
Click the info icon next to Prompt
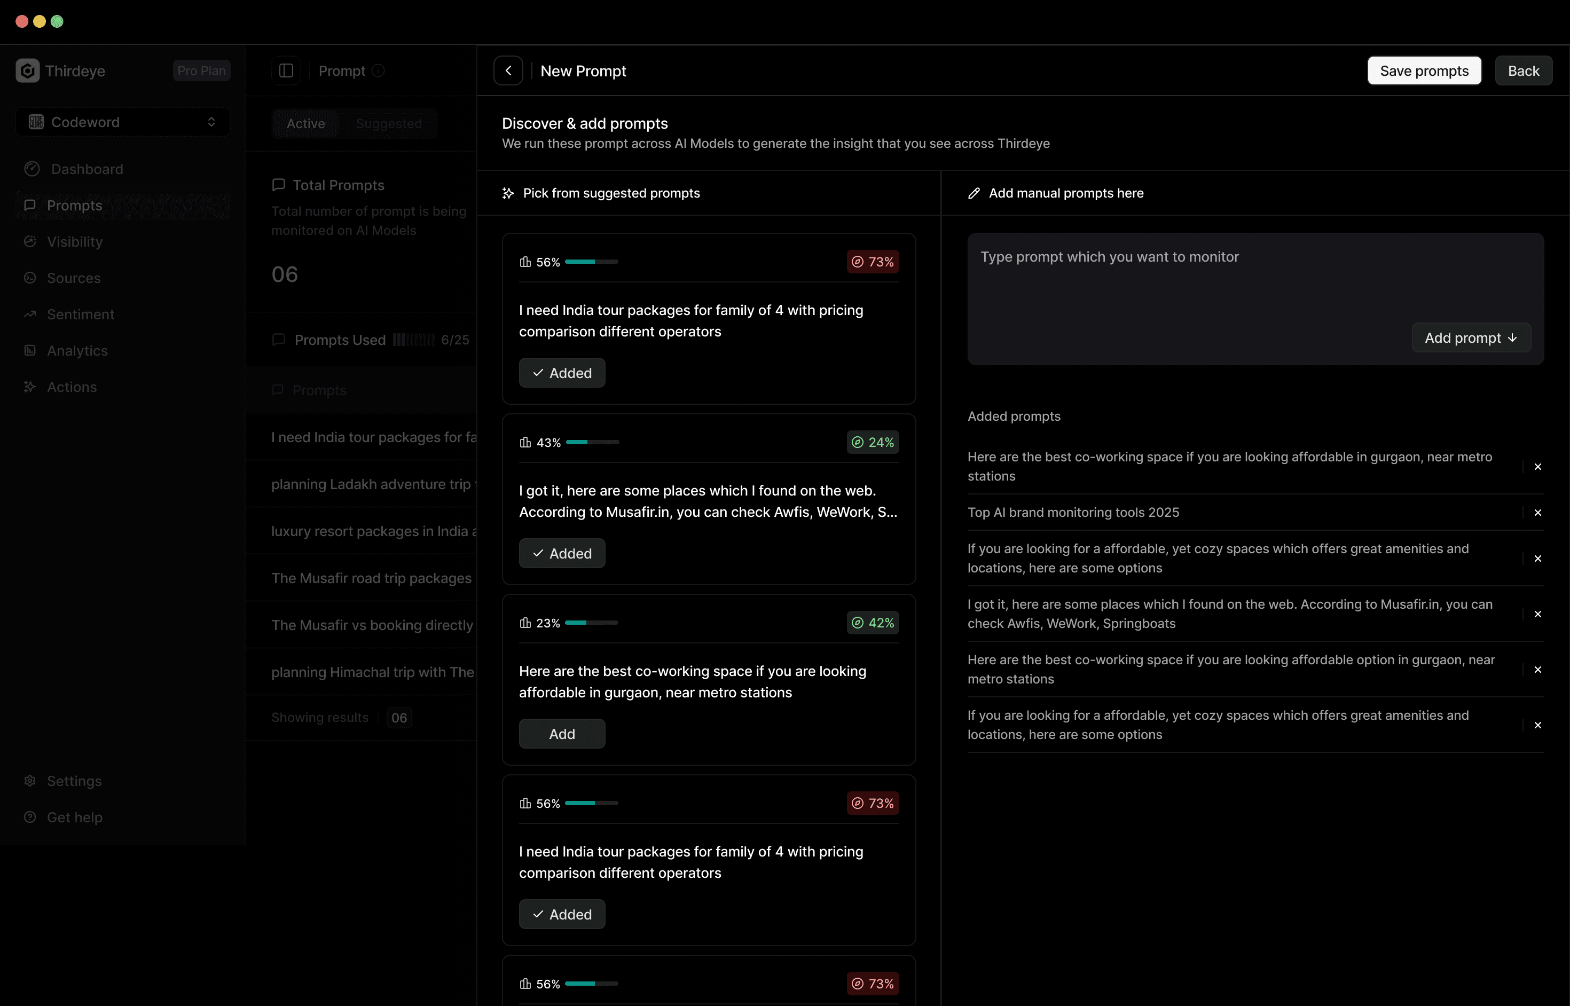pos(378,70)
